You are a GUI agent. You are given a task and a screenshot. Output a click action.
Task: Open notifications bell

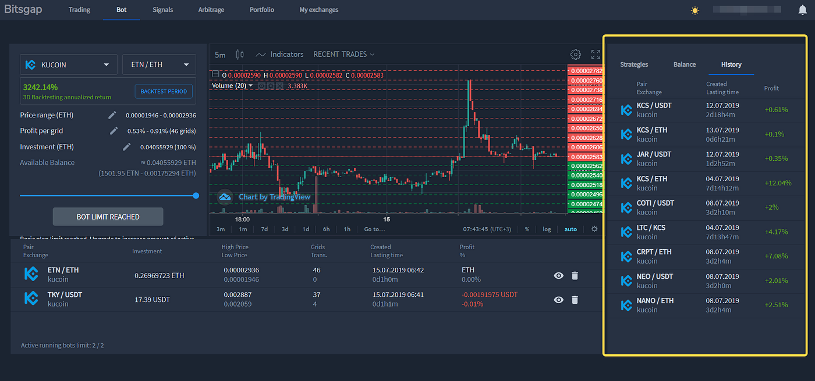[802, 10]
